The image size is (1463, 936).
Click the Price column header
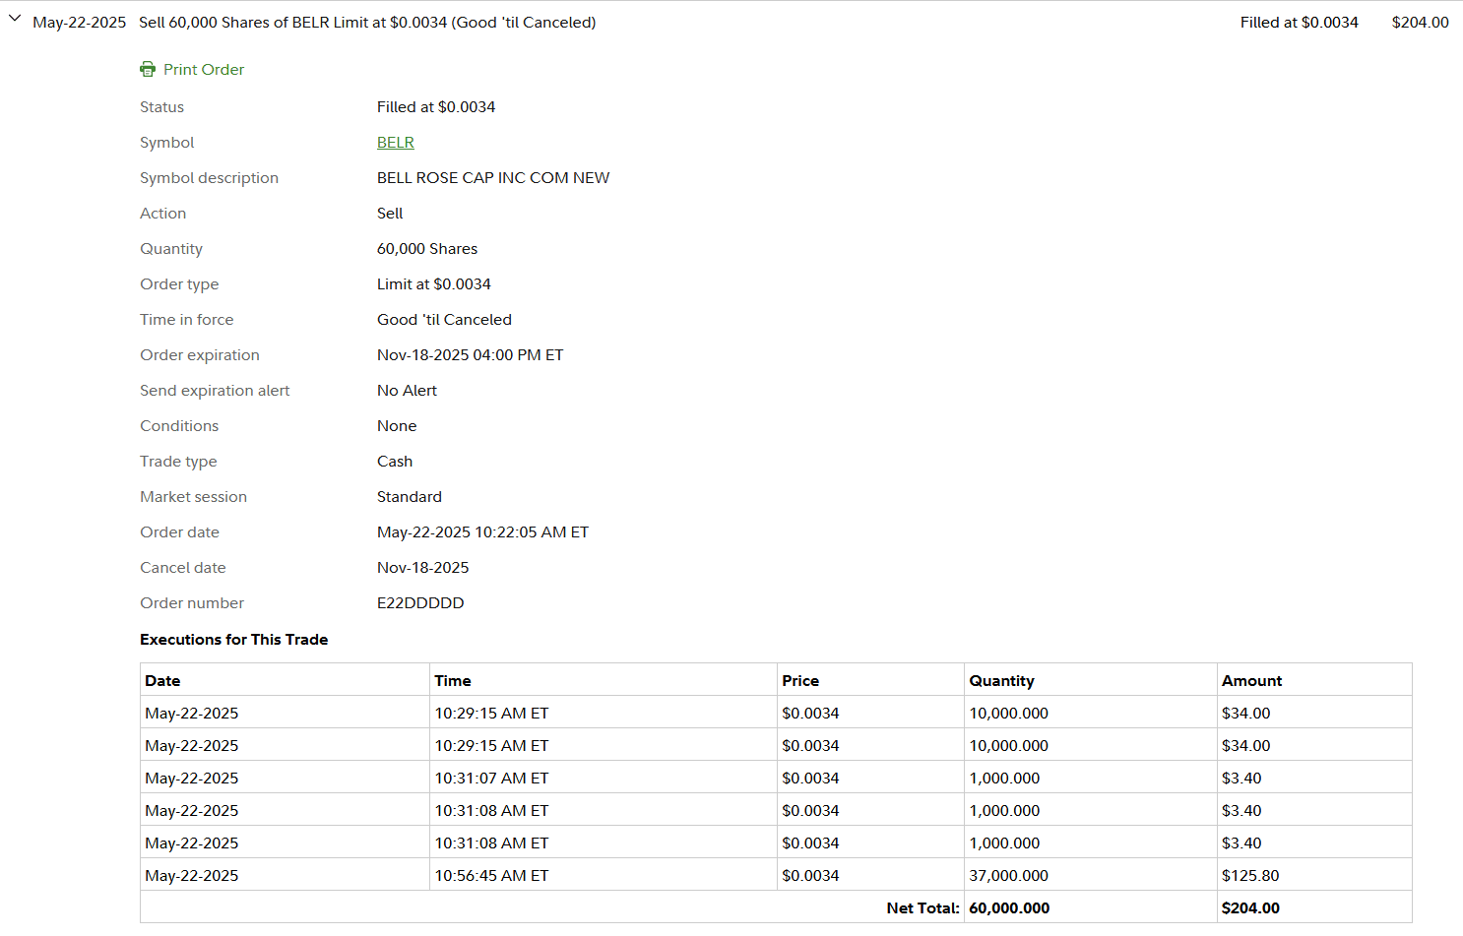[800, 681]
